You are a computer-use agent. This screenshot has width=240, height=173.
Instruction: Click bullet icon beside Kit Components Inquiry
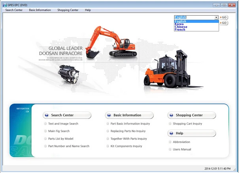click(108, 146)
